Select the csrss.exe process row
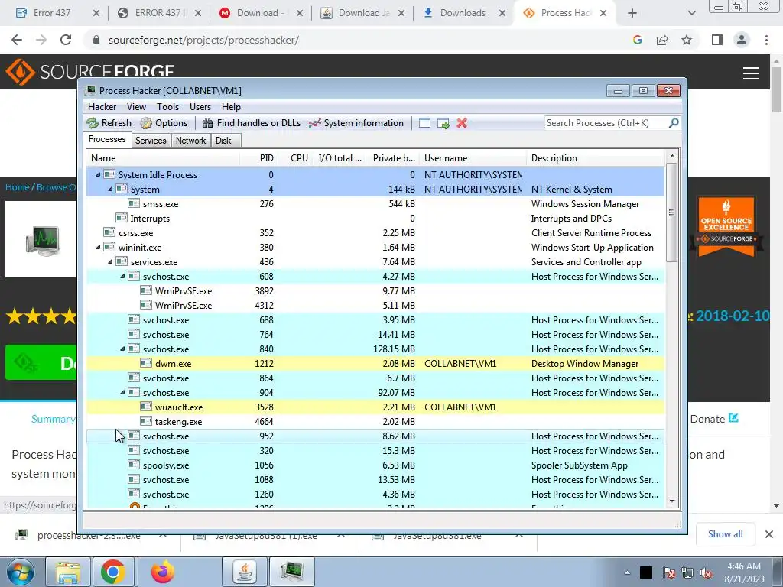783x587 pixels. [x=375, y=233]
